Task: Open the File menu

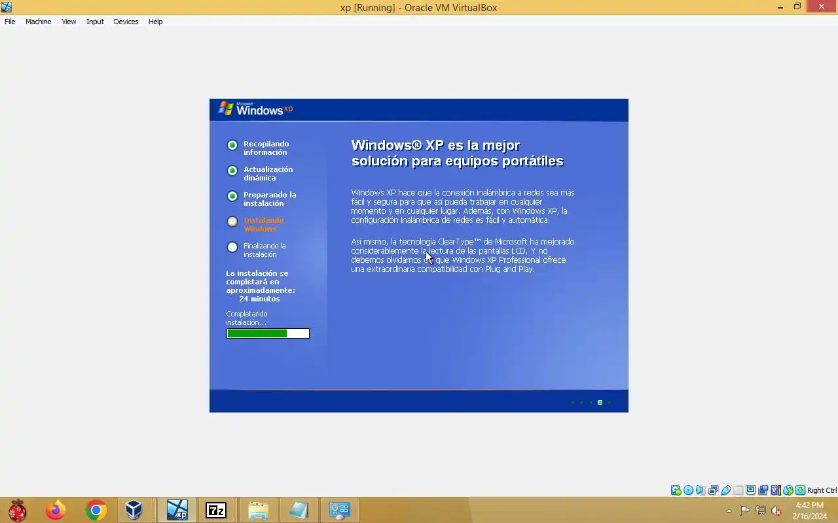Action: point(10,22)
